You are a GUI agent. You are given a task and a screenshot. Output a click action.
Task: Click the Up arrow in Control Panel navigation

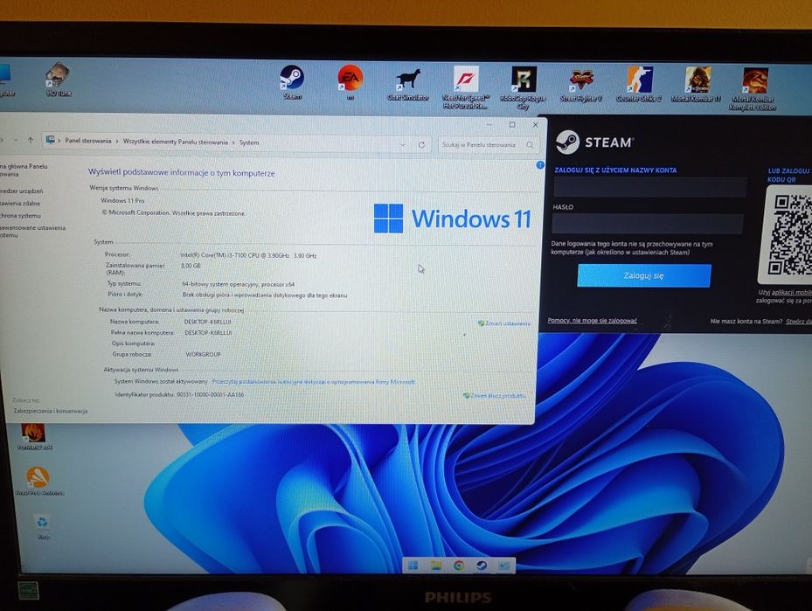(31, 140)
